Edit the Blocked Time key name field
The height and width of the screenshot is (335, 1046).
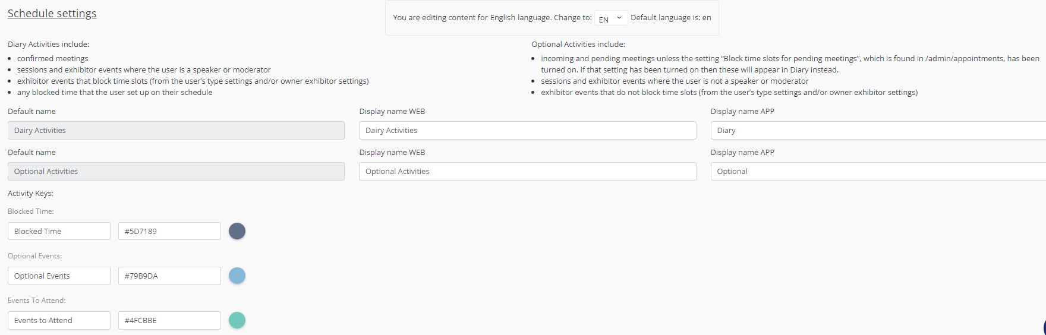click(x=59, y=231)
